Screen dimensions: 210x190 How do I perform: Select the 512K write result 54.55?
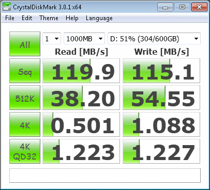161,98
